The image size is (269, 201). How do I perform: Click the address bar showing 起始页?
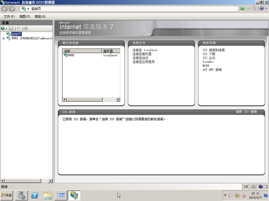coord(129,9)
